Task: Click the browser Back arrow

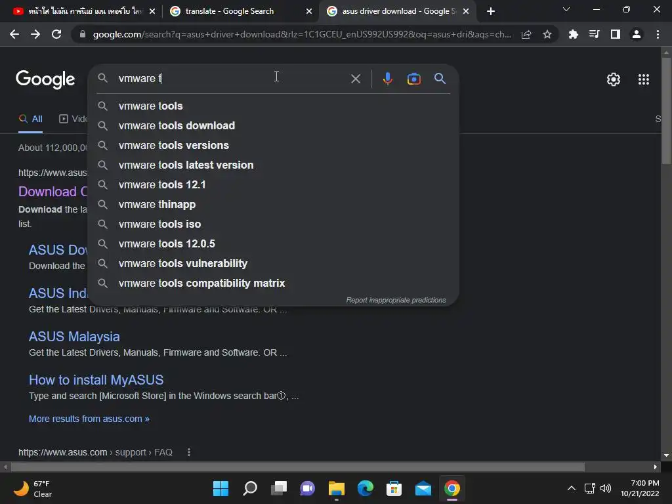Action: [x=14, y=34]
